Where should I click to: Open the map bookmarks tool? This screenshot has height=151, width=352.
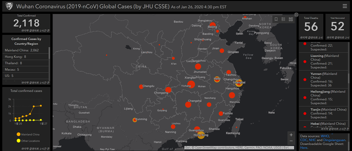tap(276, 19)
